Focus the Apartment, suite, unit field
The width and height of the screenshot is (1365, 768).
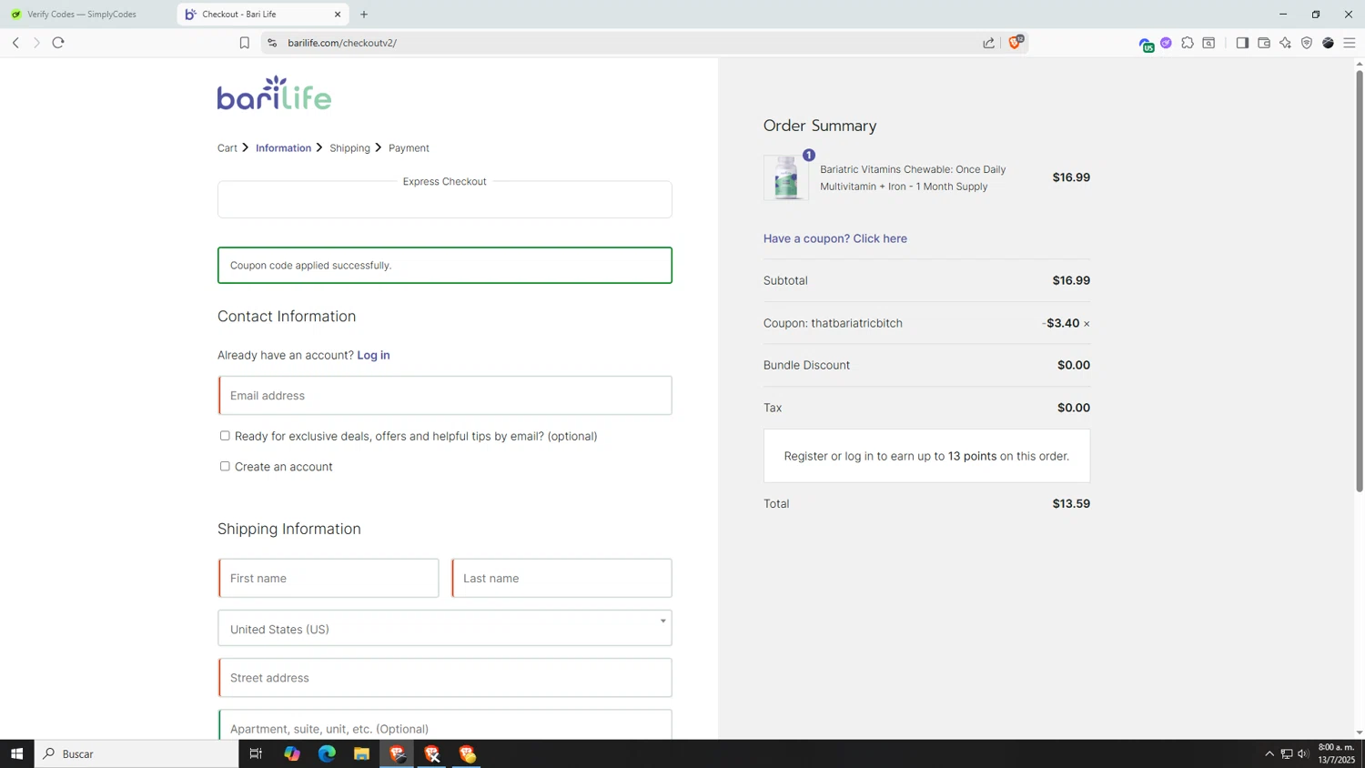pos(445,726)
